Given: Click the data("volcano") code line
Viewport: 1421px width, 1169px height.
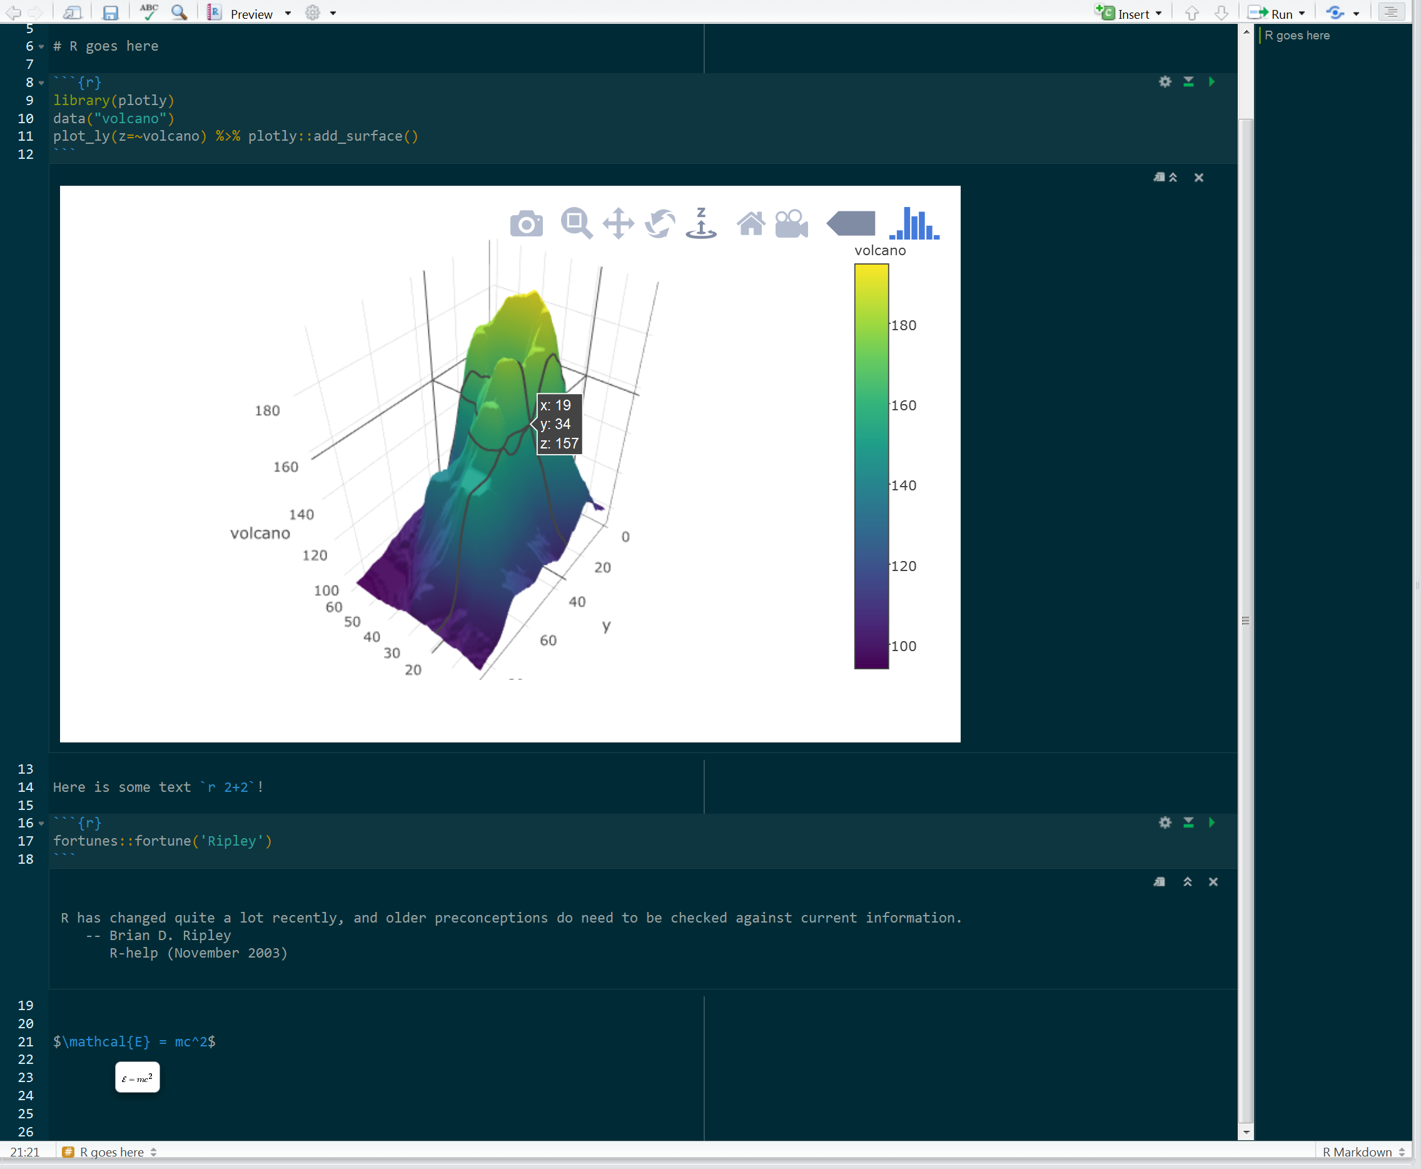Looking at the screenshot, I should (114, 118).
